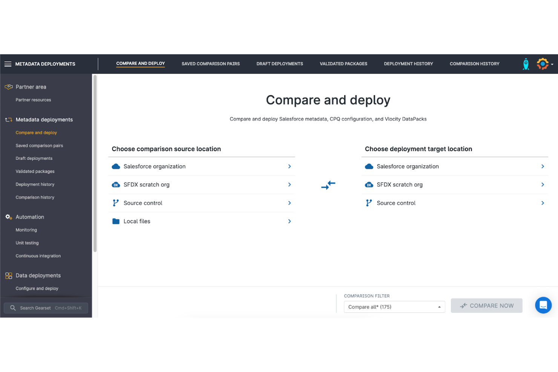
Task: Switch to the Deployment History tab
Action: 408,64
